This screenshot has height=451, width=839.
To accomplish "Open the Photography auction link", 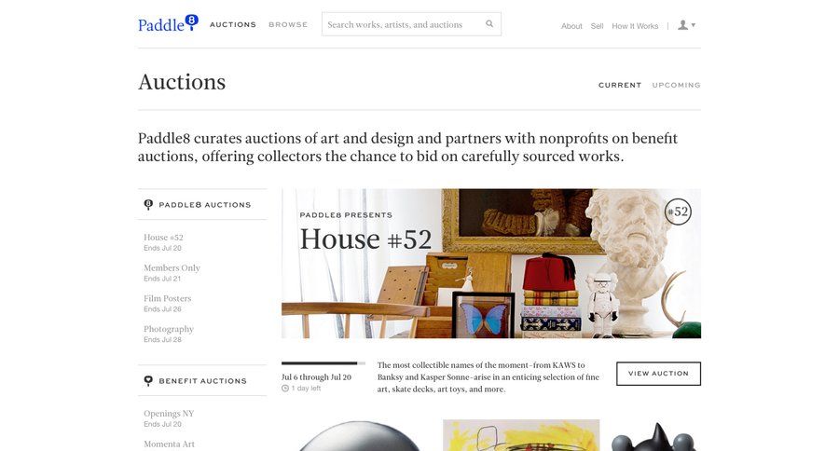I will (x=169, y=329).
